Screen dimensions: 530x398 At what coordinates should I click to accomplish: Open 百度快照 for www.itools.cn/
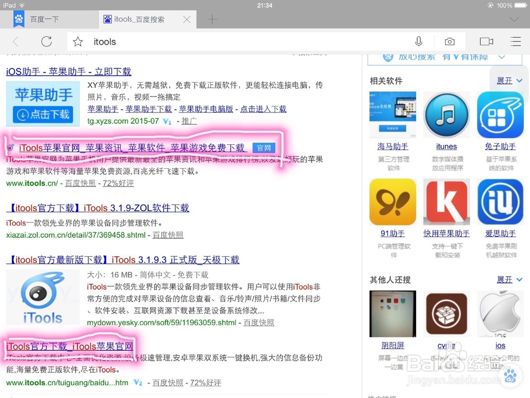coord(81,183)
